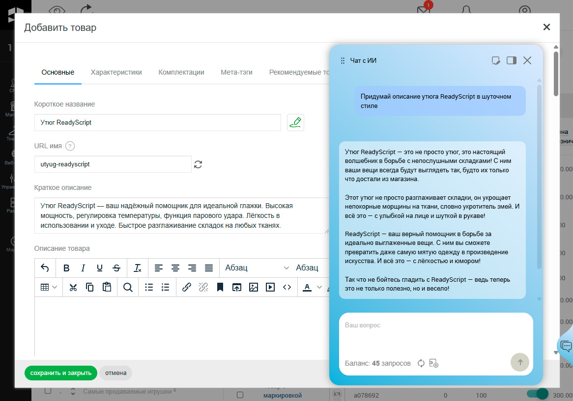Image resolution: width=573 pixels, height=401 pixels.
Task: Click the chat message scrollbar
Action: (x=539, y=177)
